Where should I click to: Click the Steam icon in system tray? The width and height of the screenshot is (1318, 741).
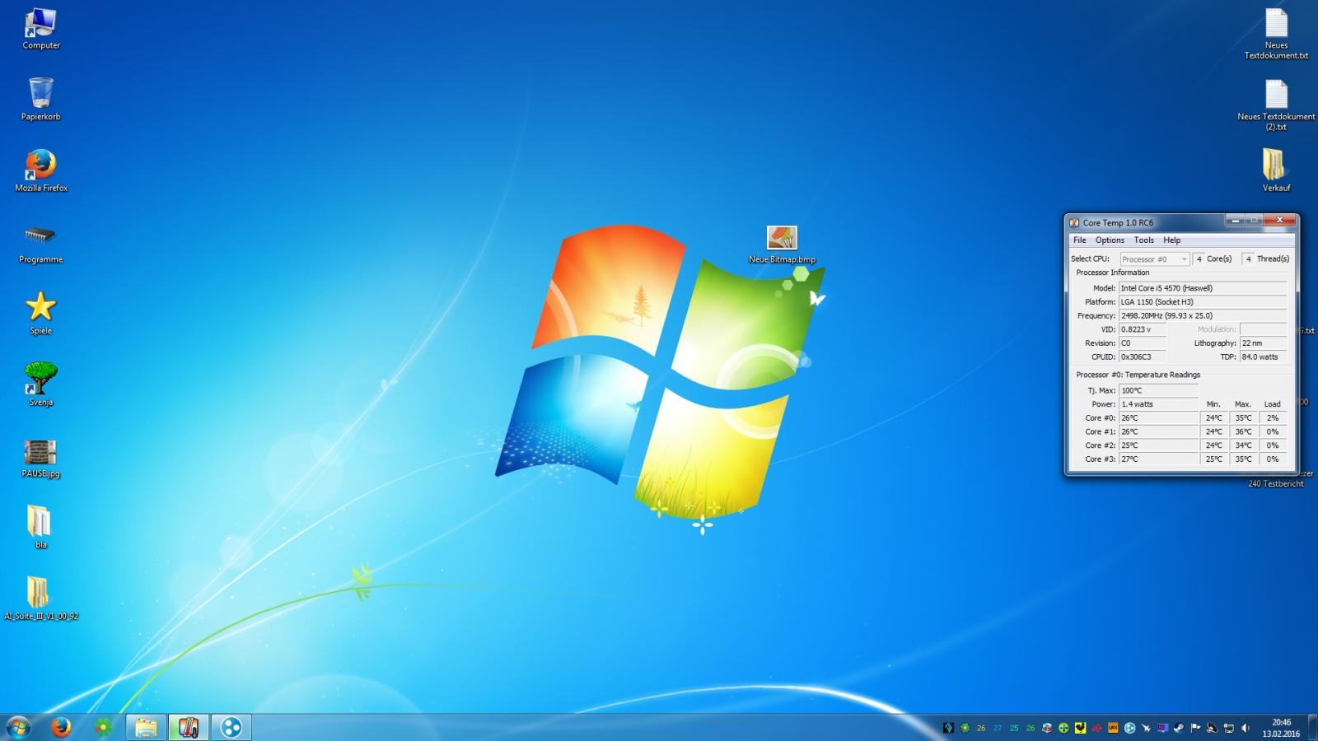pyautogui.click(x=1179, y=728)
